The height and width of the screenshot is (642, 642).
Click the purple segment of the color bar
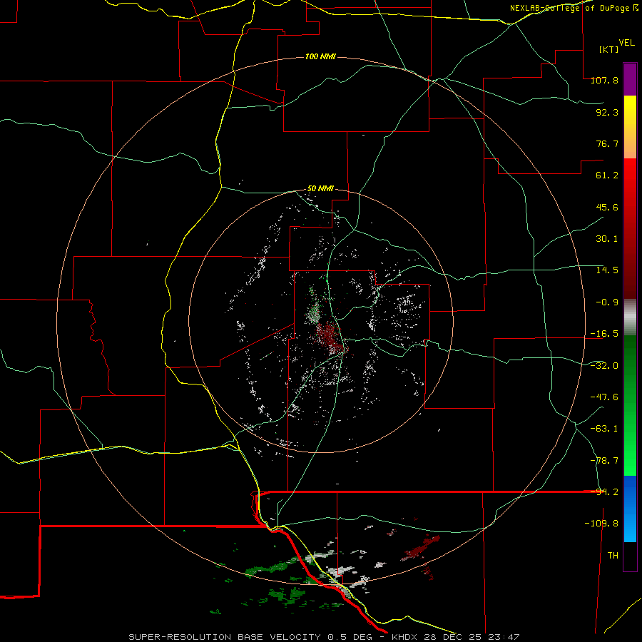click(x=630, y=79)
